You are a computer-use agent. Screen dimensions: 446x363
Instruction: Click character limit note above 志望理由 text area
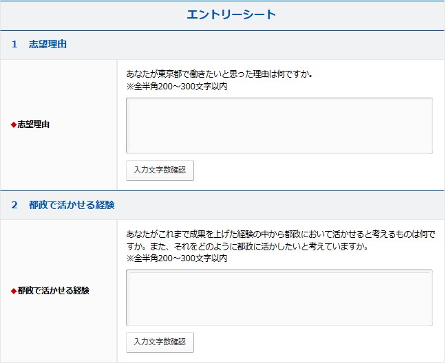tap(177, 87)
